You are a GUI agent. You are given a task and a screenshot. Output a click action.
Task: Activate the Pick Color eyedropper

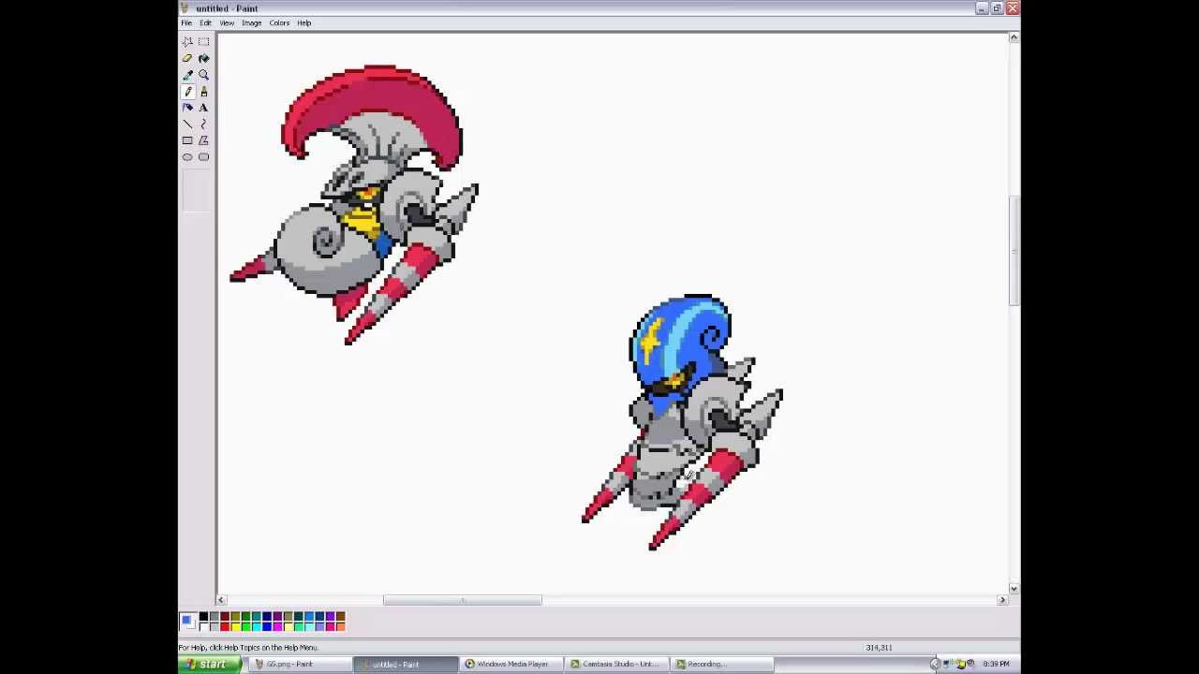click(187, 75)
